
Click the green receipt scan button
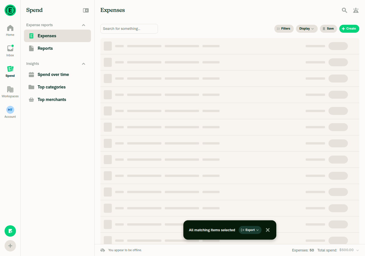coord(10,231)
